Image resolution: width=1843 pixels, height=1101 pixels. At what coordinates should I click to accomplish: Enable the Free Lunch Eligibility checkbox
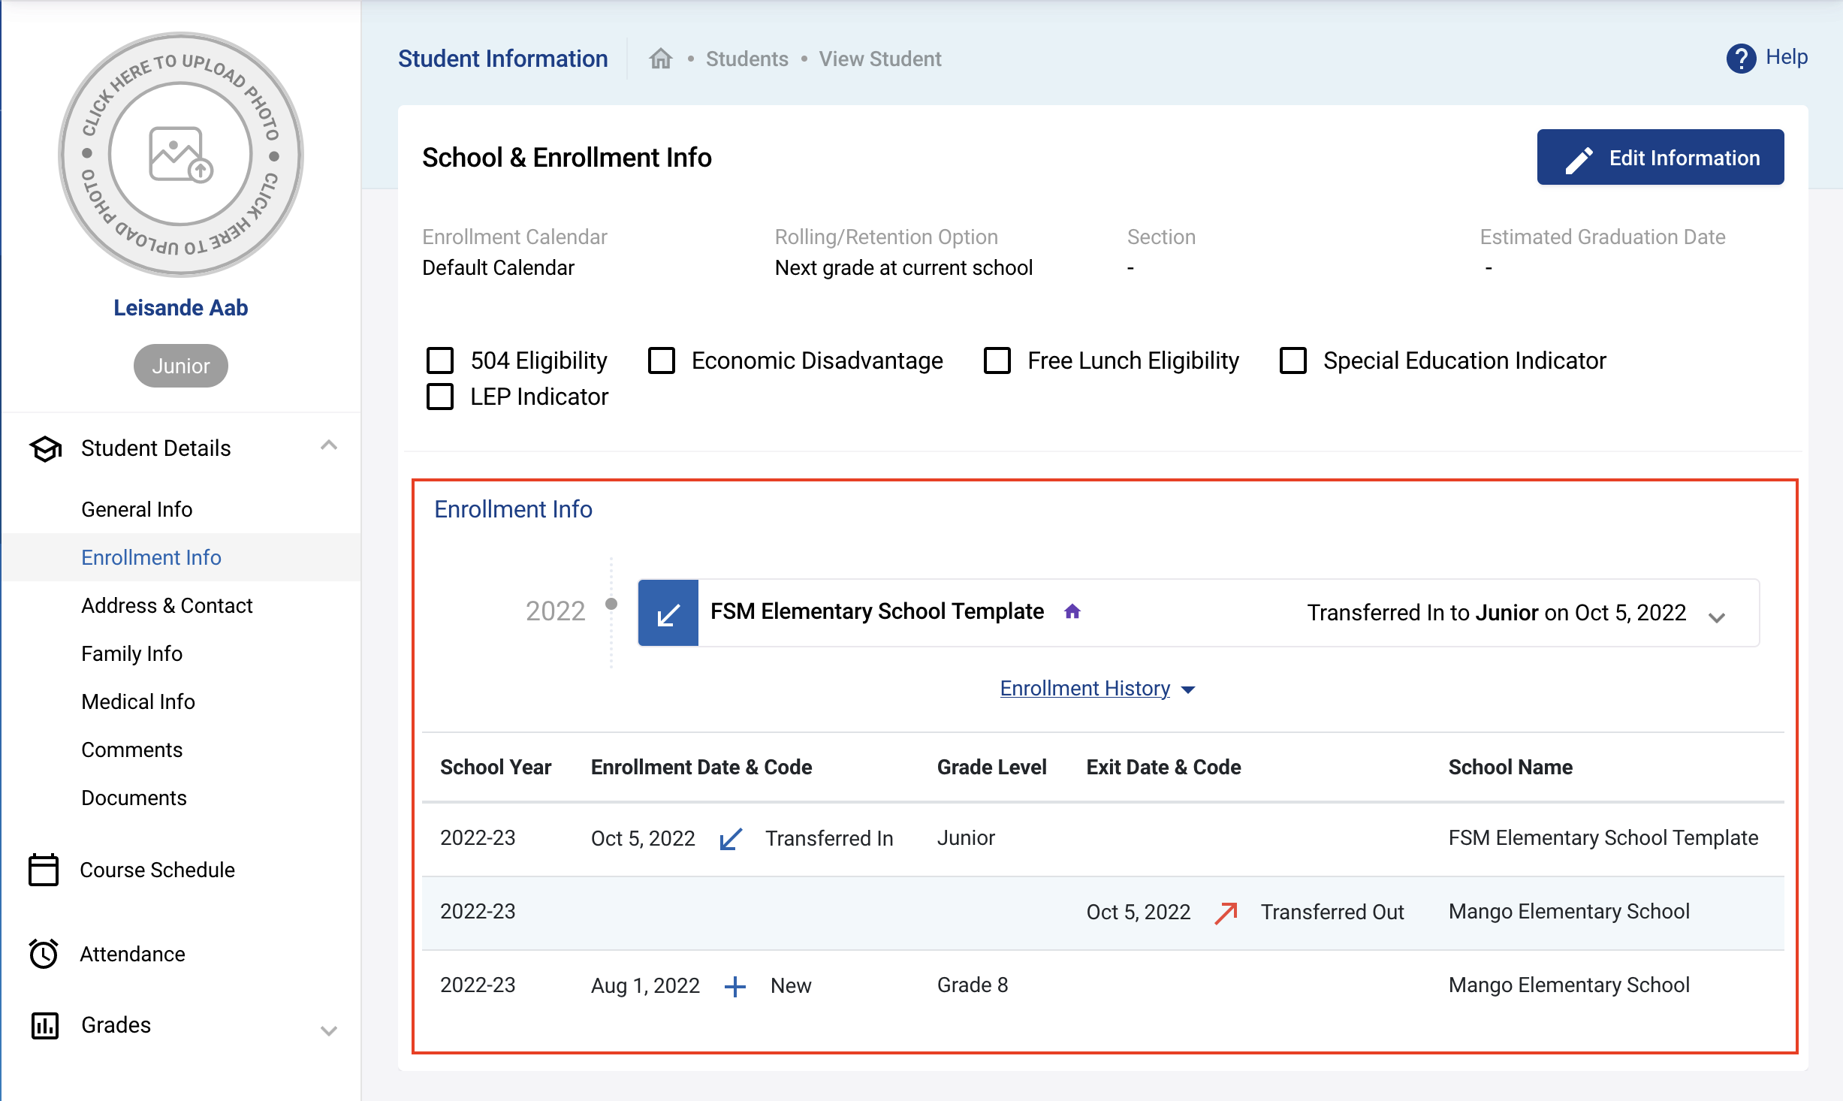[997, 360]
